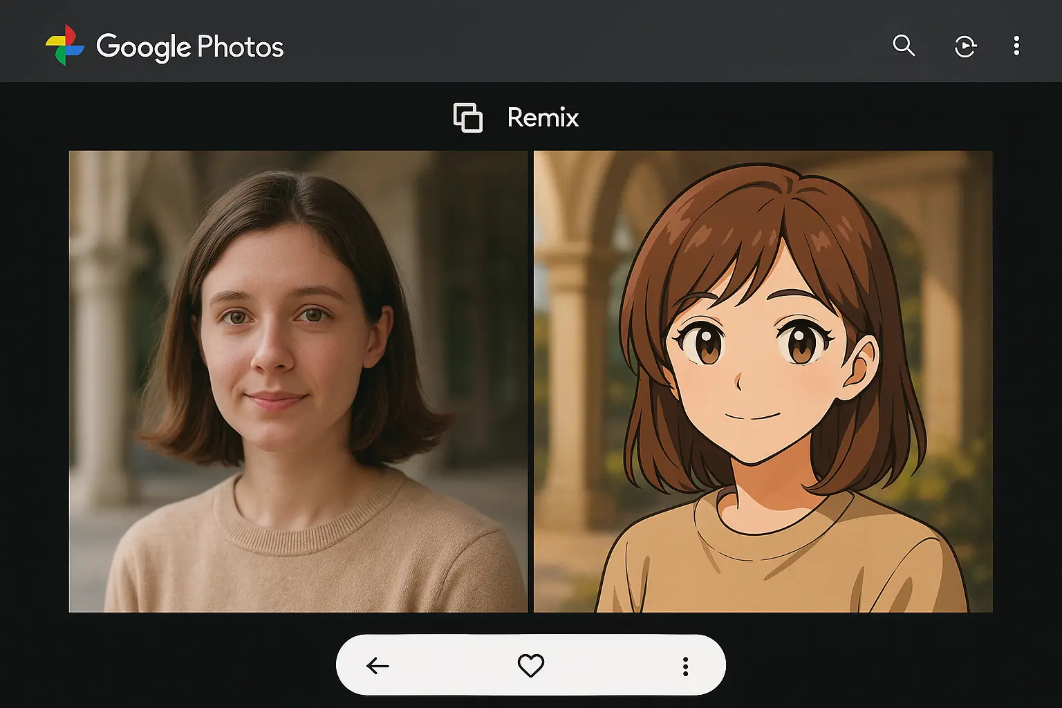Click the Google Photos pinwheel logo

point(65,46)
